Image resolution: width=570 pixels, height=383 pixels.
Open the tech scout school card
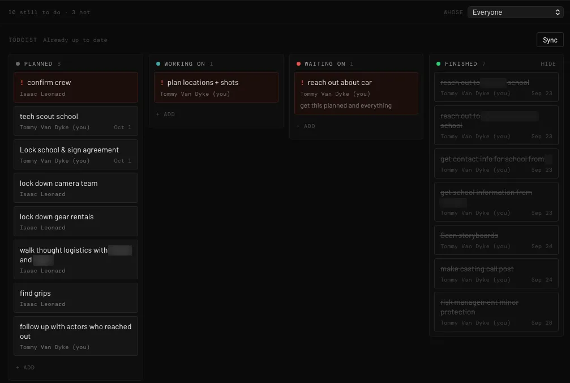pyautogui.click(x=76, y=121)
